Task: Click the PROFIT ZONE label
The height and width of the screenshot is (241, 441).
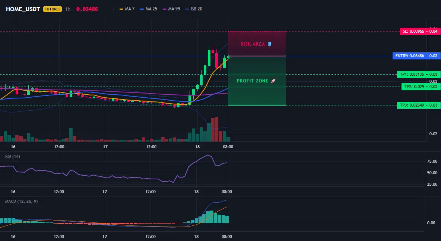Action: click(252, 81)
